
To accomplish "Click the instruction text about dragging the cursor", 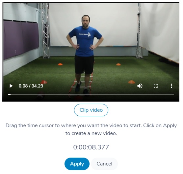I will 91,129.
